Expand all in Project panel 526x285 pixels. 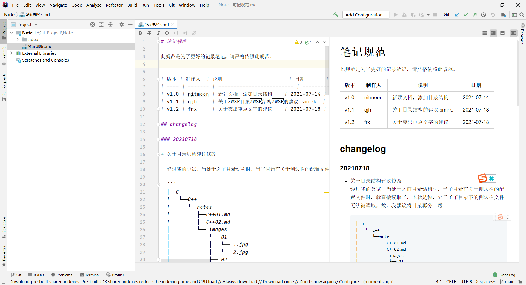coord(101,24)
